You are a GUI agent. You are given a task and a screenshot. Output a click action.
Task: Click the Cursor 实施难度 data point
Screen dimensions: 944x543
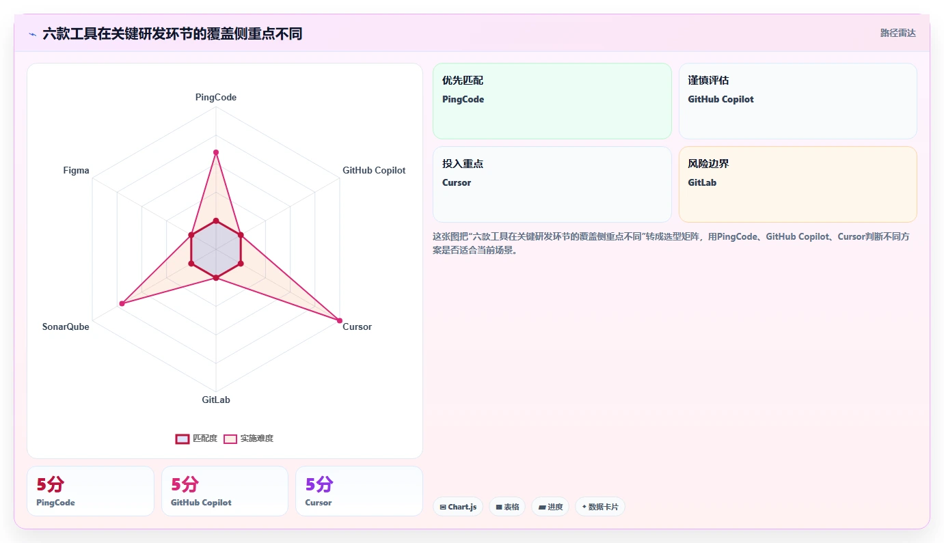pyautogui.click(x=340, y=320)
